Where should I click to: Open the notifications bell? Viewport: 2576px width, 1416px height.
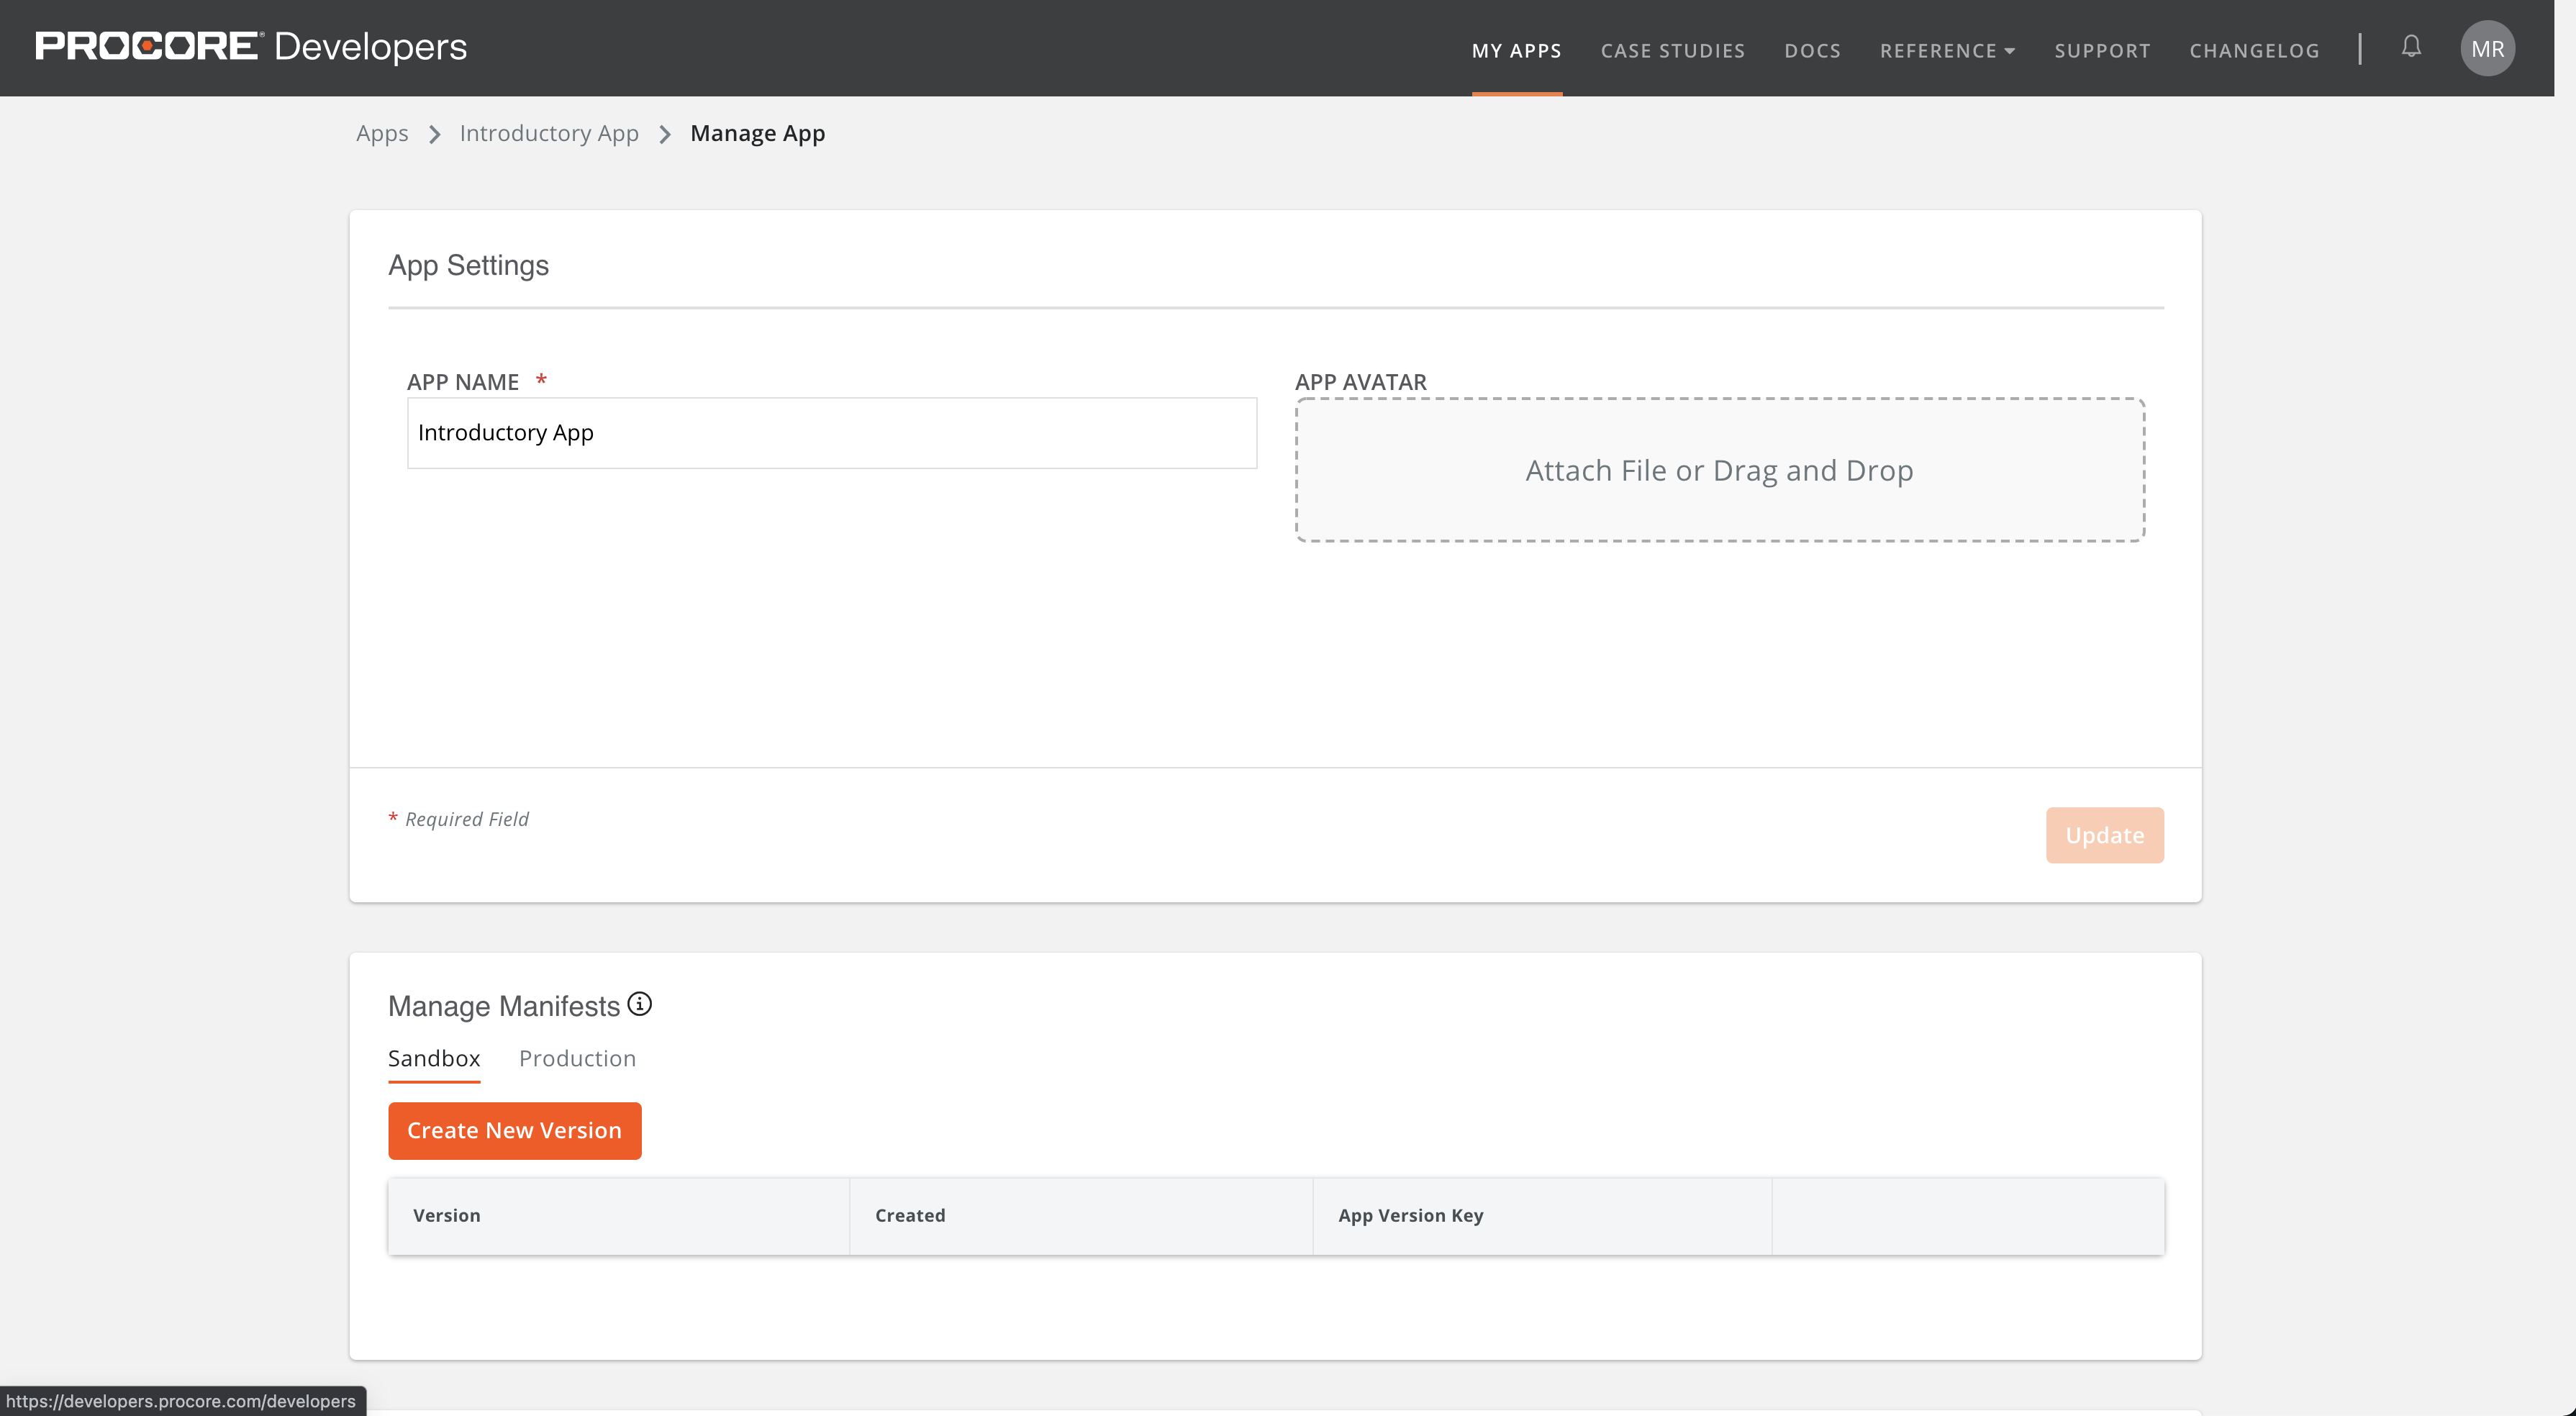tap(2411, 47)
